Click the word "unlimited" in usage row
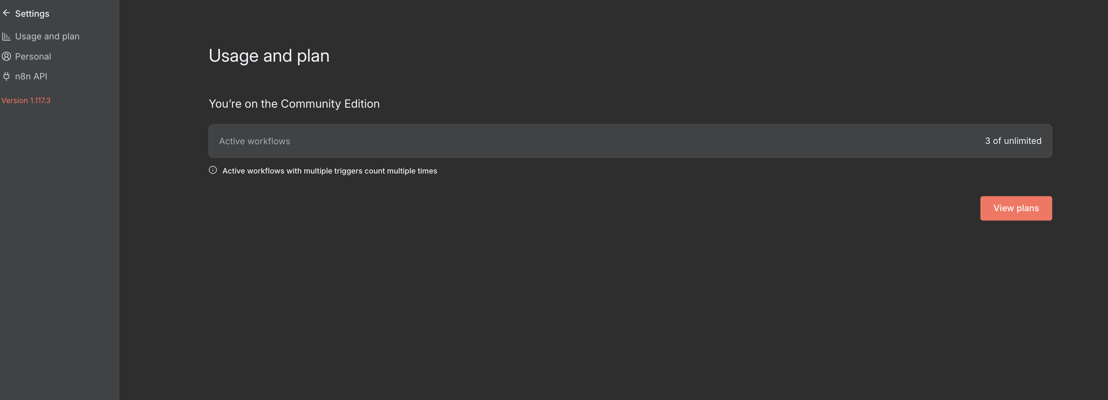 [x=1022, y=141]
